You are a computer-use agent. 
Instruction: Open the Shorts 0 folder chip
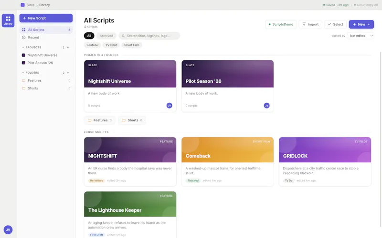[132, 120]
